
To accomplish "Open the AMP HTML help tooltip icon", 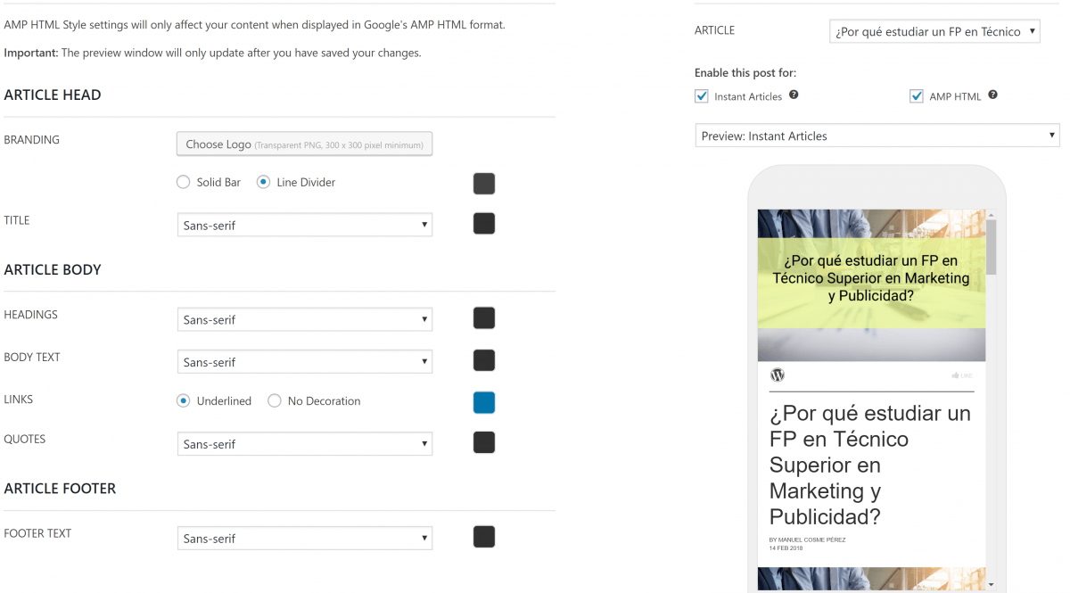I will (x=992, y=95).
